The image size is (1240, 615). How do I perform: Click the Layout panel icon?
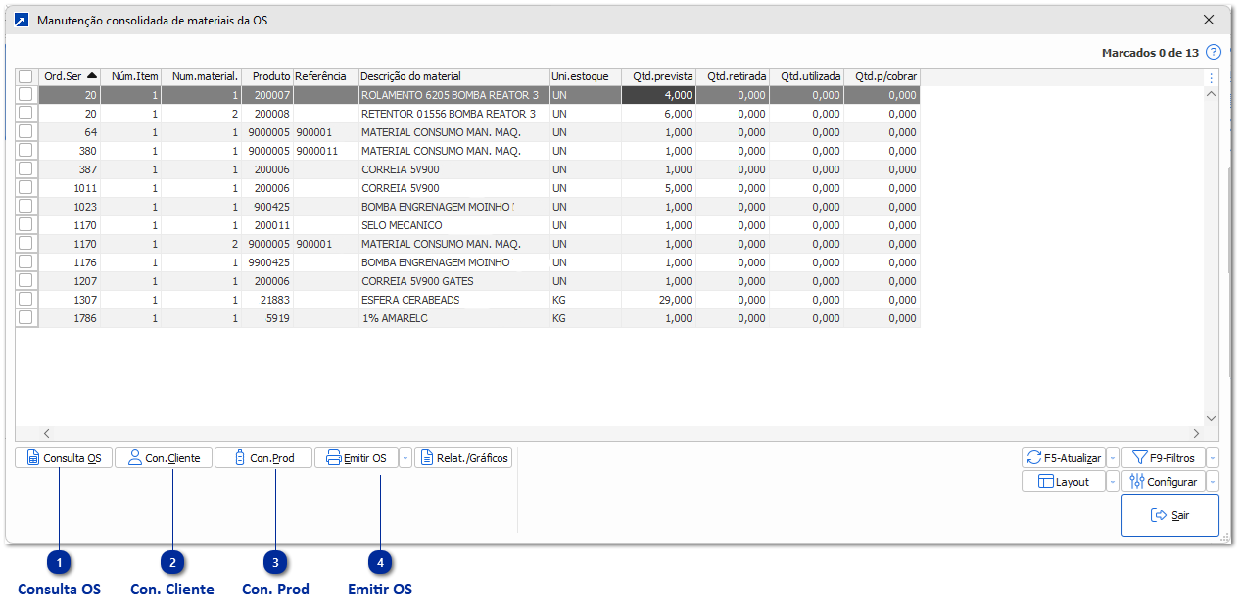click(x=1046, y=481)
